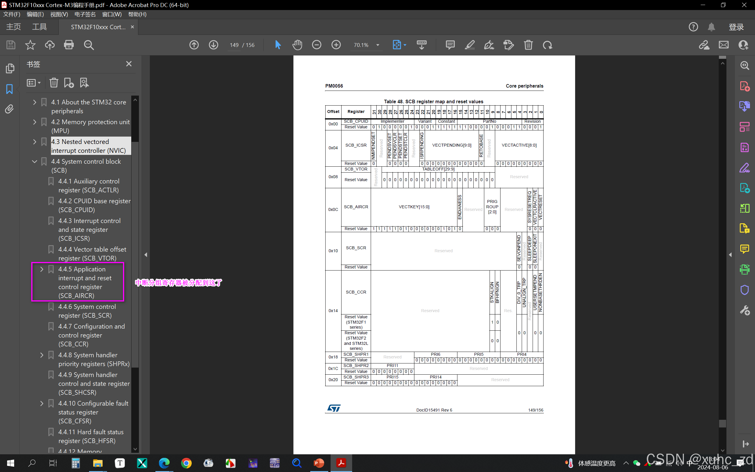Open the 帮助(H) menu

[x=137, y=14]
